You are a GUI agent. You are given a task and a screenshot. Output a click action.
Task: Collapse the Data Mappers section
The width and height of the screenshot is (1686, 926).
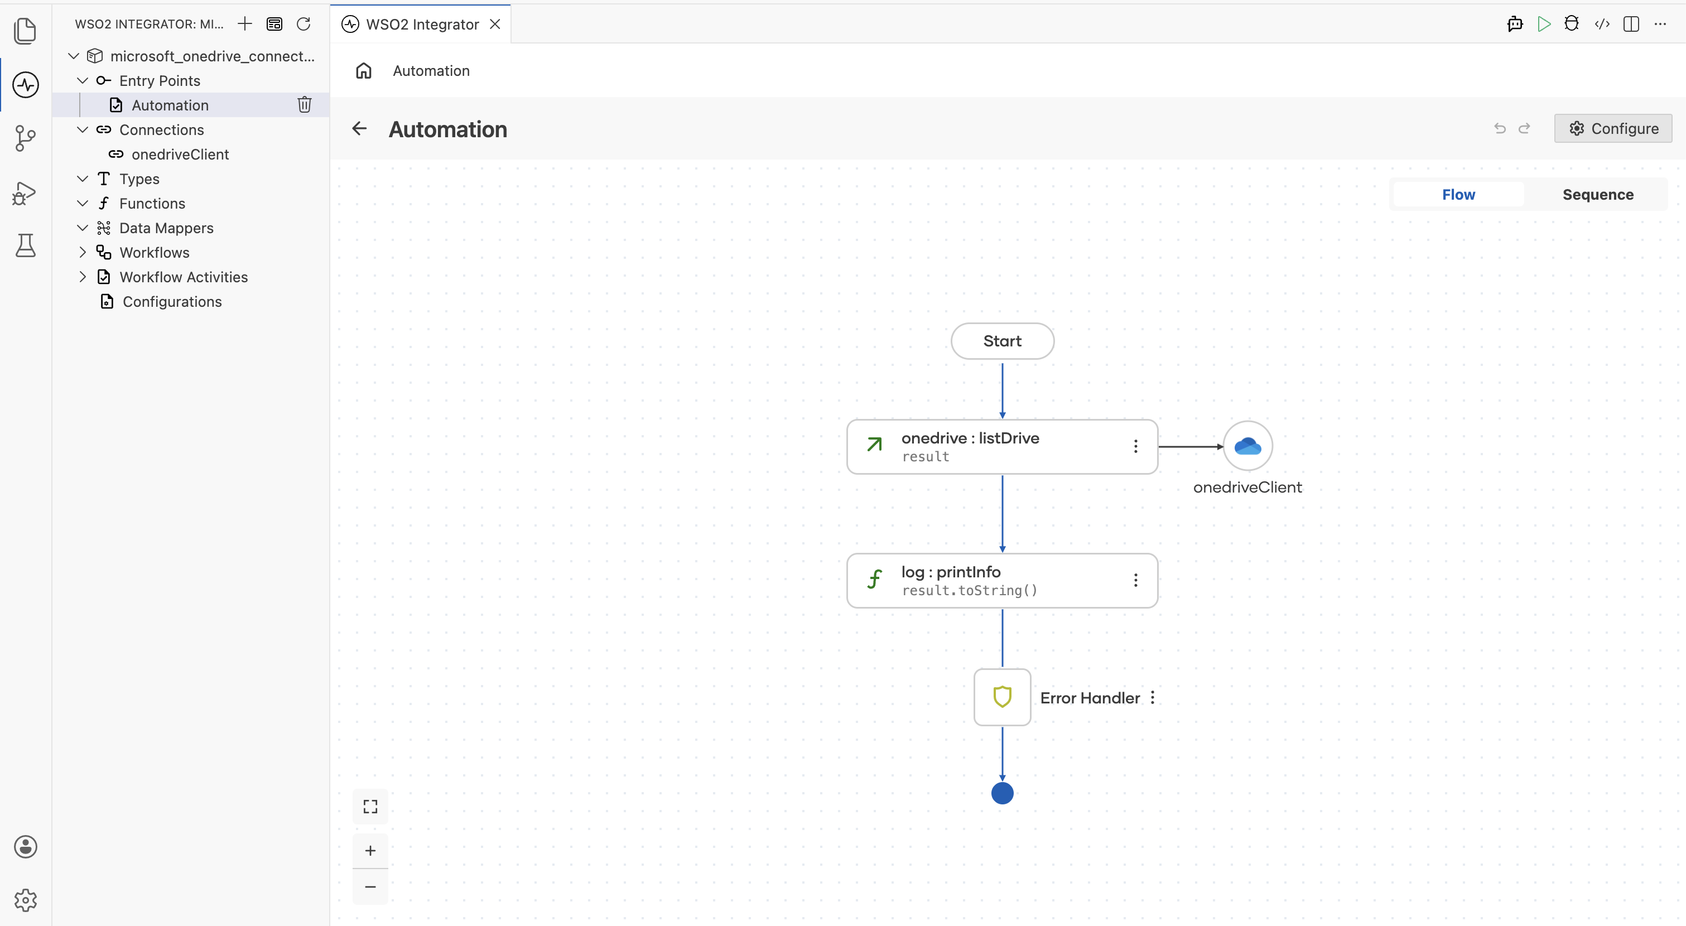pyautogui.click(x=83, y=228)
